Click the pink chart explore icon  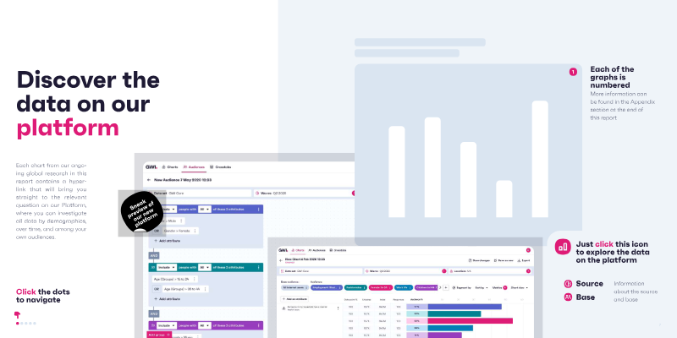pos(563,247)
